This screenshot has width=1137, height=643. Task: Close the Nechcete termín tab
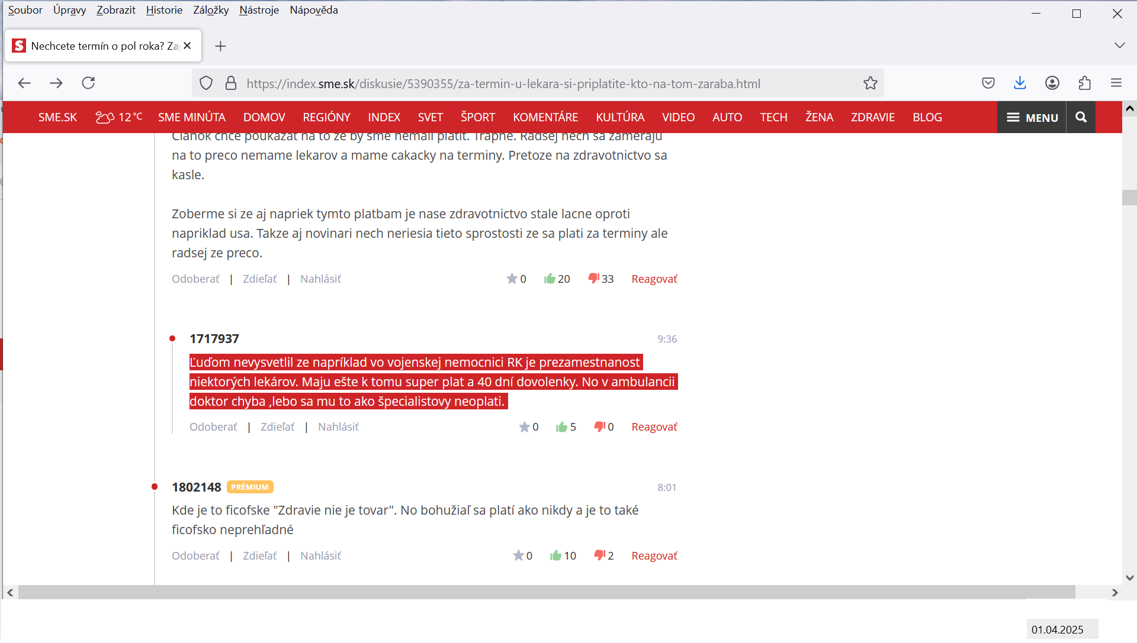tap(187, 46)
